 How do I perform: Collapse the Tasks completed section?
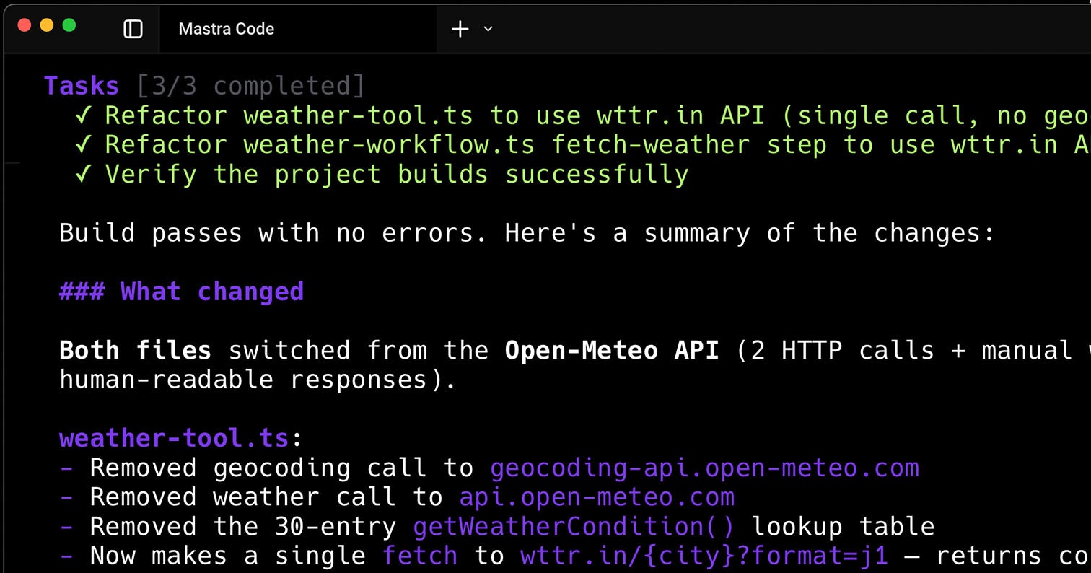pos(82,84)
